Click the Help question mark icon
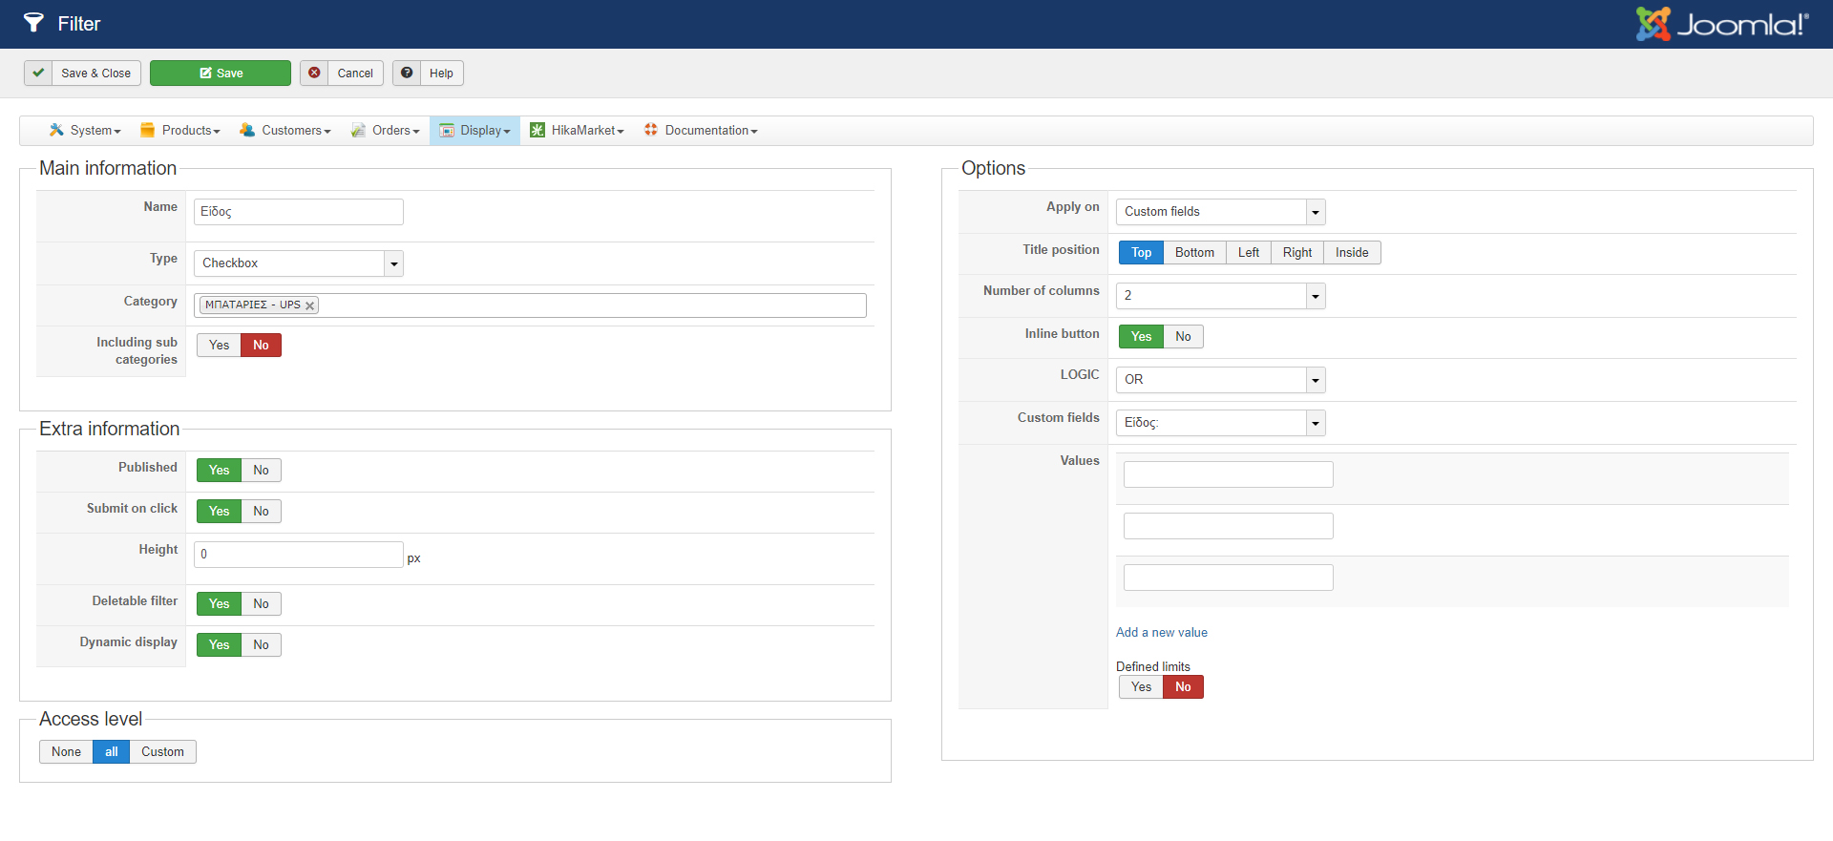 407,73
